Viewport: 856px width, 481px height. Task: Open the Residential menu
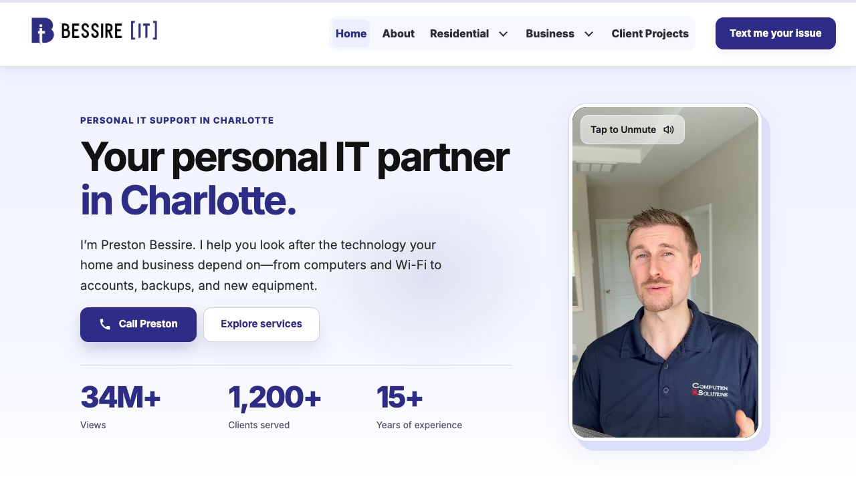tap(459, 33)
